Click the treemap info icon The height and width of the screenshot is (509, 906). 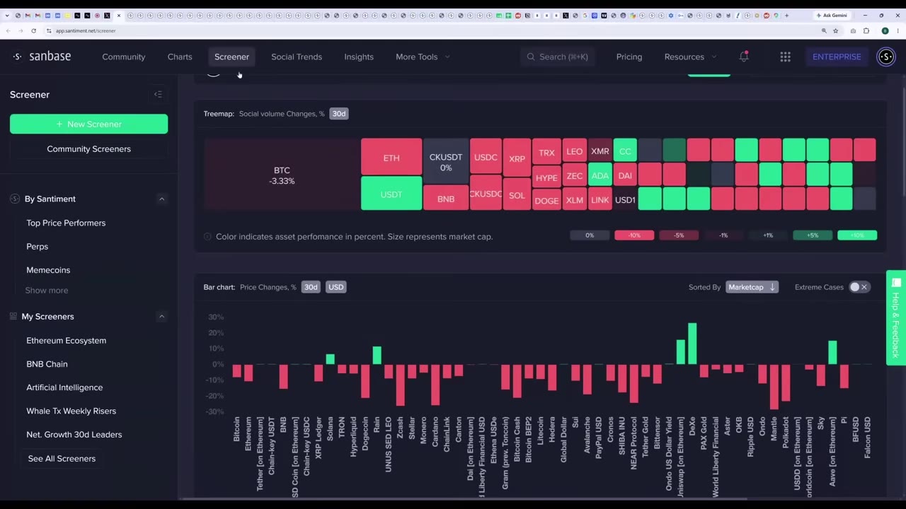click(207, 237)
